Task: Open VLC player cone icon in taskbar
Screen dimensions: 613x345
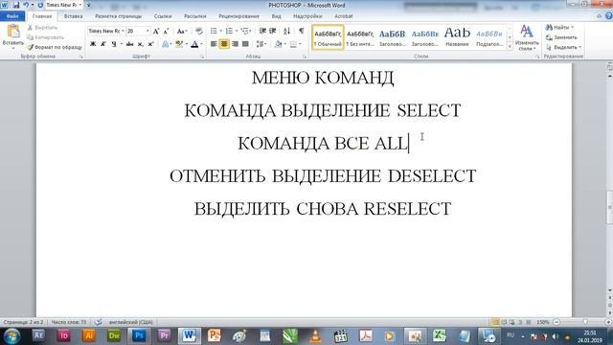Action: coord(315,335)
